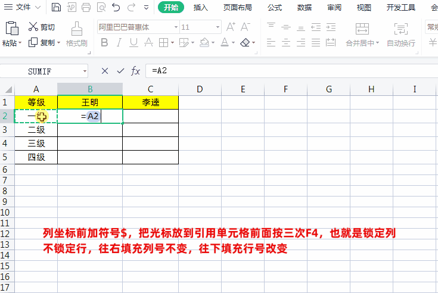Click the strikethrough text icon
Viewport: 438px width, 293px height.
[x=148, y=42]
